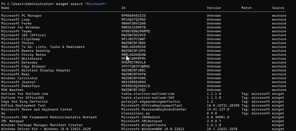Click the 'Outlook for Windows' entry
Viewport: 296px width, 131px height.
point(20,27)
